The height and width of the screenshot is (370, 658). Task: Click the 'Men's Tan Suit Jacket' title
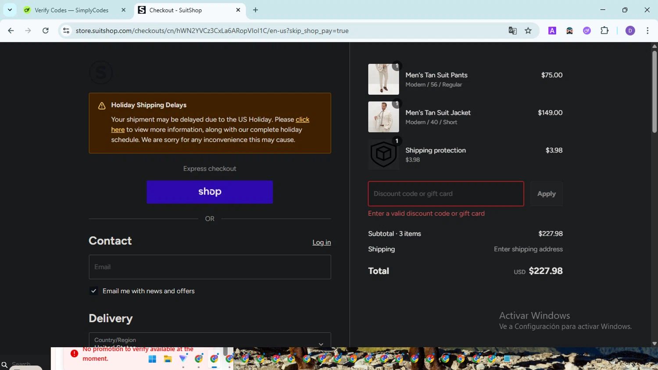438,113
